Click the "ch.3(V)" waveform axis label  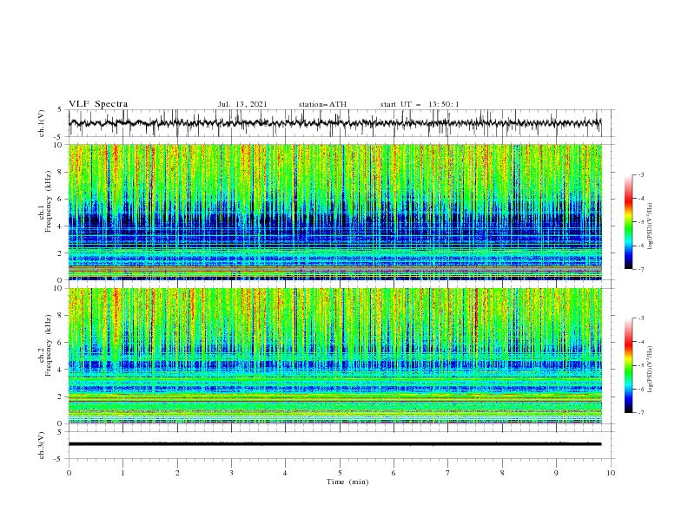(42, 445)
